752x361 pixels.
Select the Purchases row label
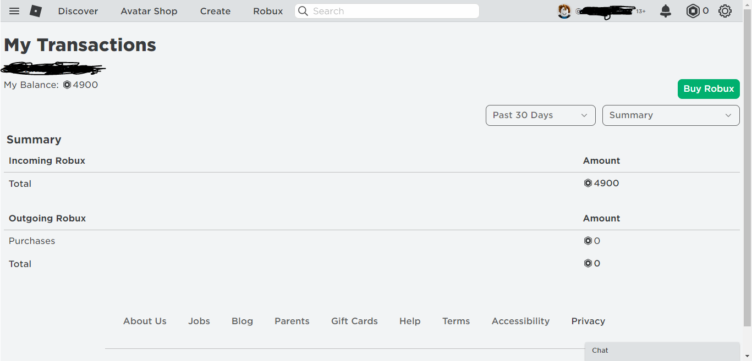coord(32,241)
